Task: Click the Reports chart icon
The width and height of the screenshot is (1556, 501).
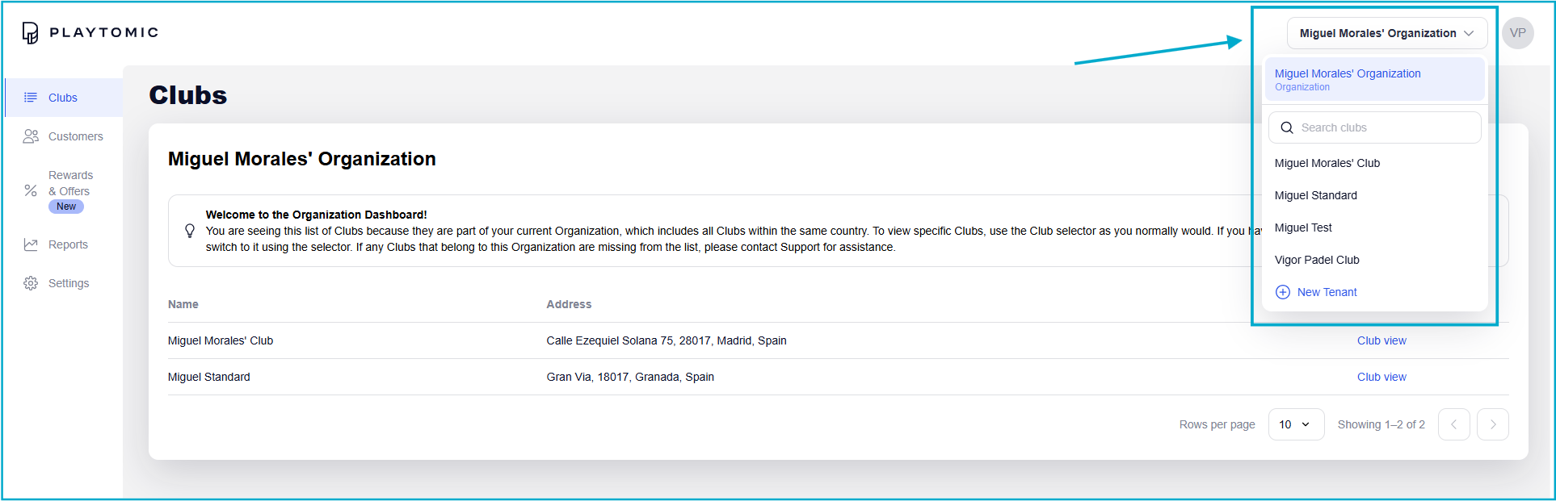Action: [x=31, y=244]
